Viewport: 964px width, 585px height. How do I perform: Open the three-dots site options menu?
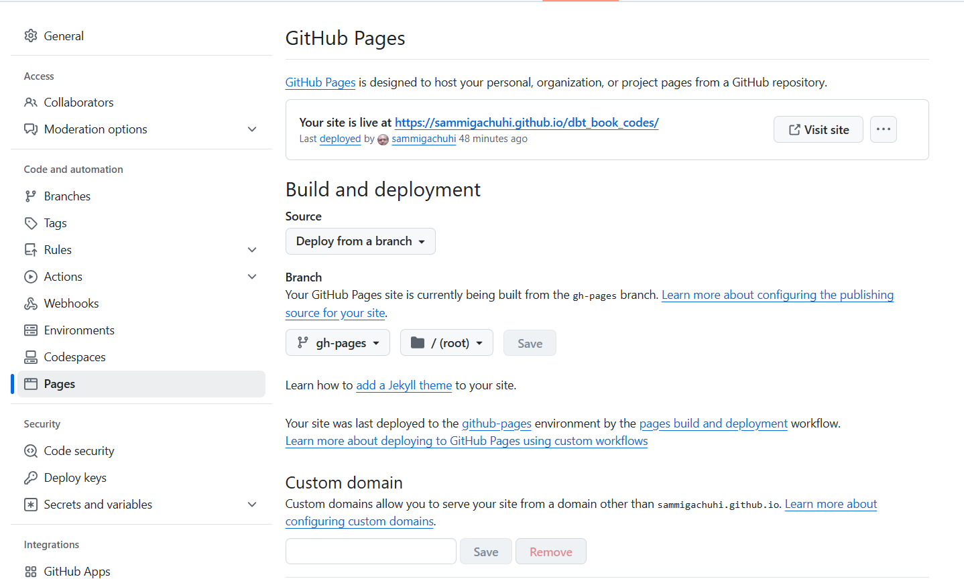pos(884,129)
